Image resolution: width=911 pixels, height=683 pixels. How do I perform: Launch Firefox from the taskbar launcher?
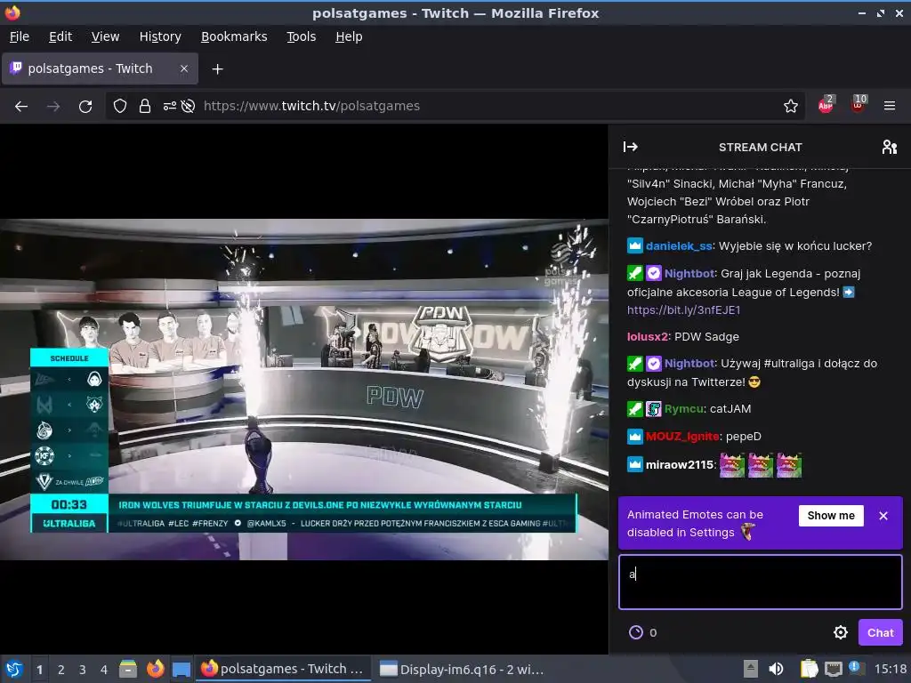pyautogui.click(x=155, y=669)
